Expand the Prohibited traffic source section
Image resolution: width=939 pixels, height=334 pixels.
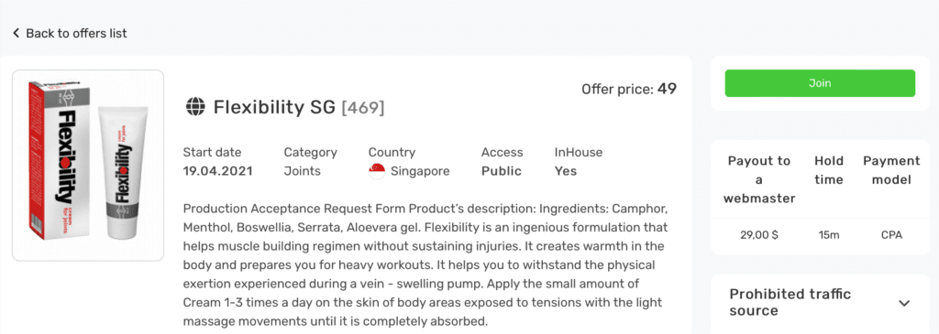click(820, 302)
